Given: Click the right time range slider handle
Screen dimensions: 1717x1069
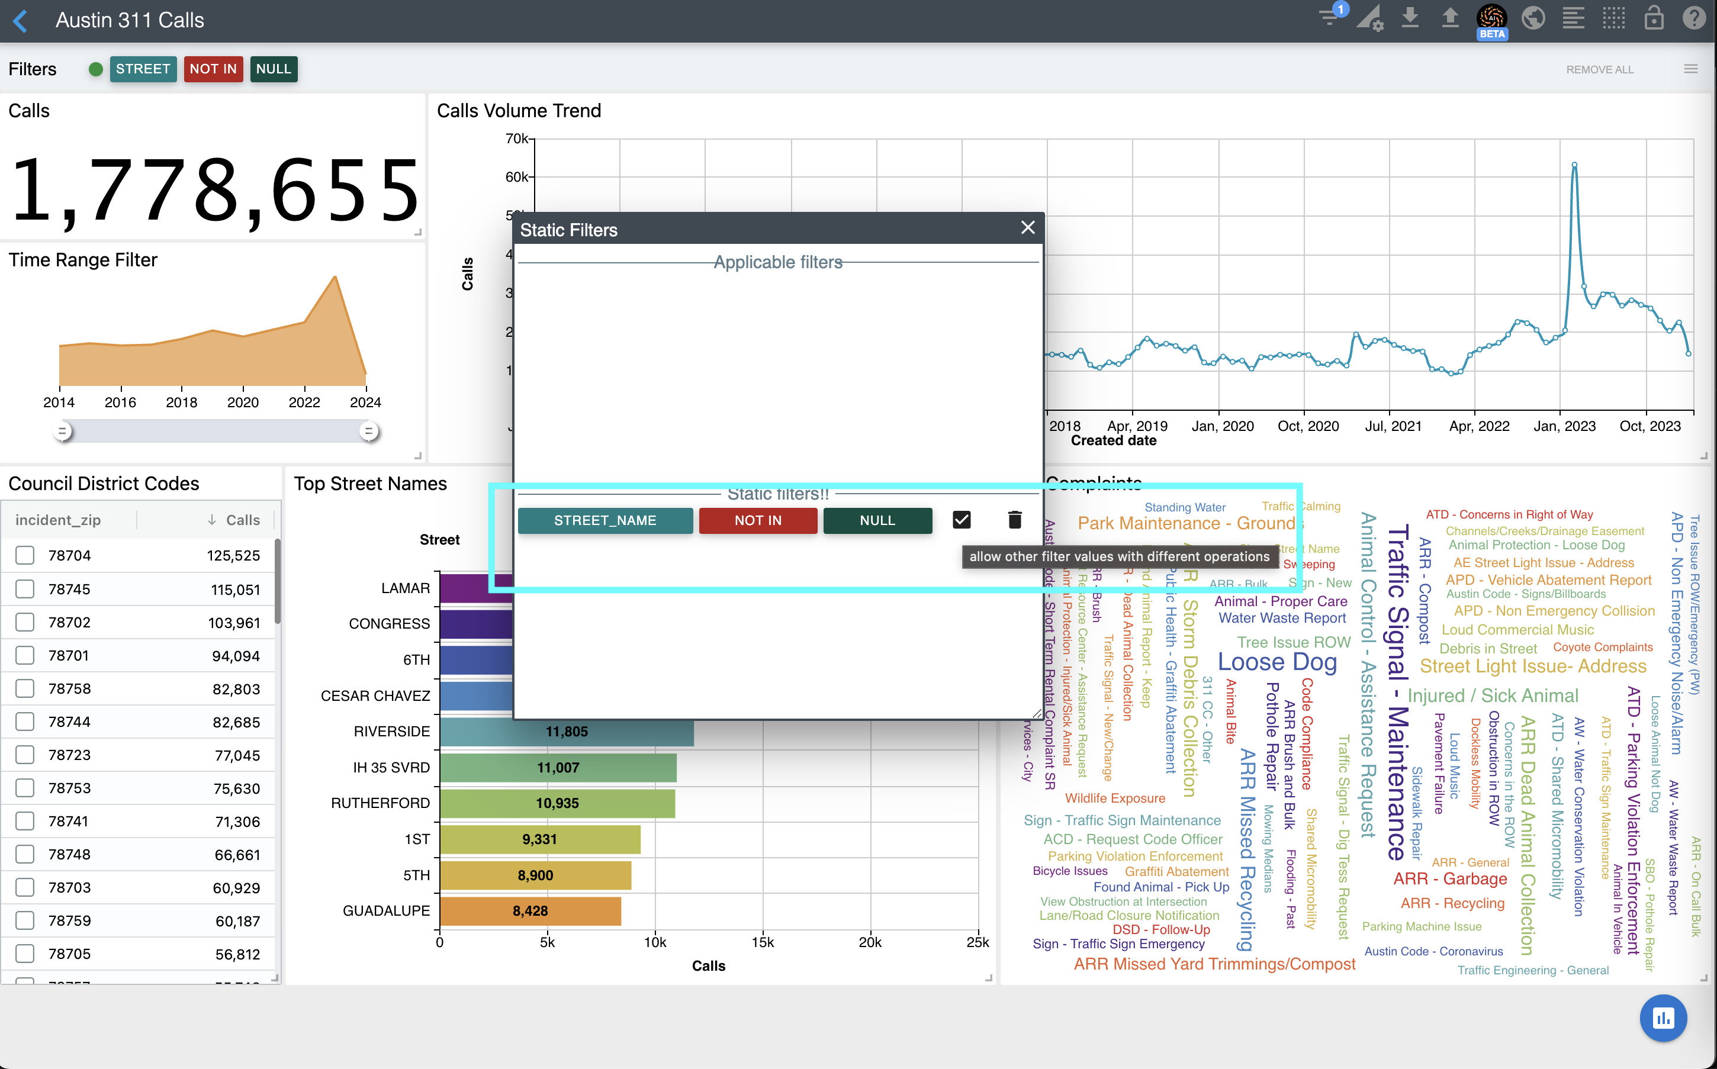Looking at the screenshot, I should pos(368,430).
